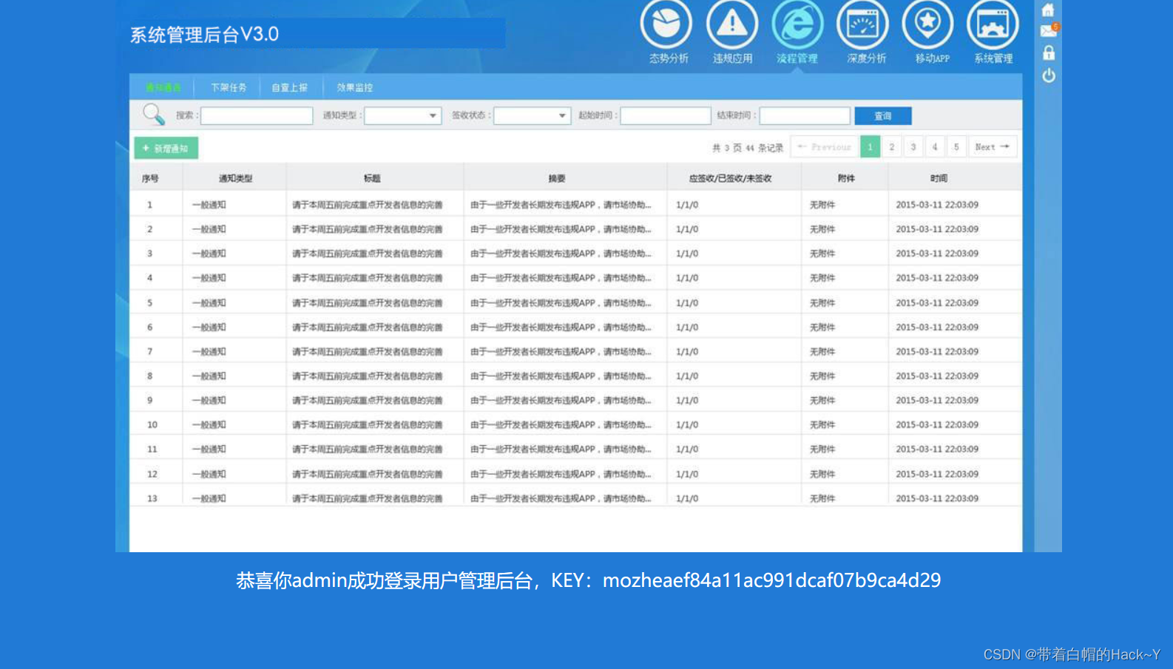Go to pagination page 4

[934, 147]
